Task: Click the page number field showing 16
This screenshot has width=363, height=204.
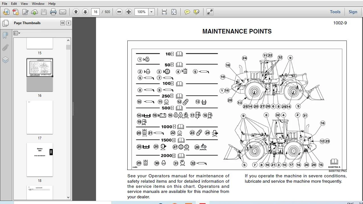Action: tap(95, 12)
